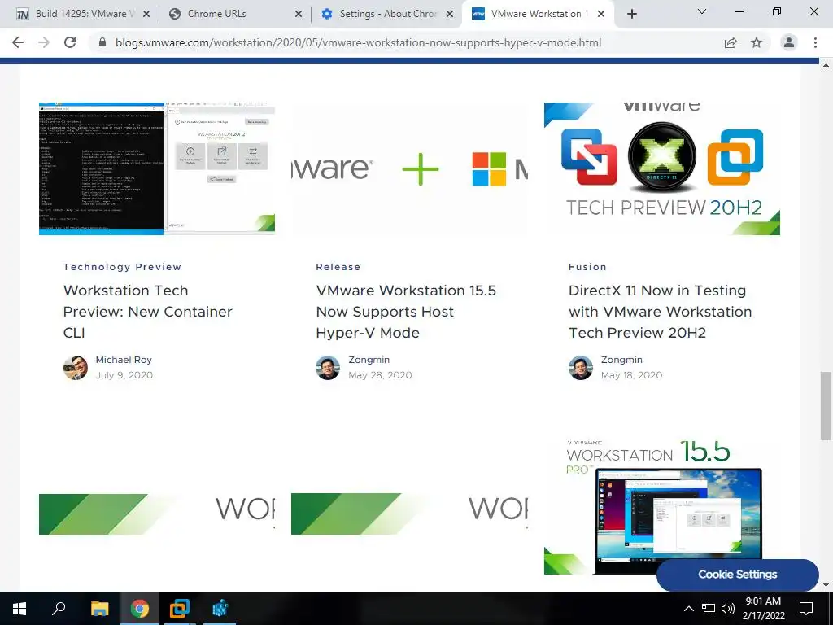Open Workstation Tech Preview: New Container CLI
The width and height of the screenshot is (833, 625).
pyautogui.click(x=148, y=312)
